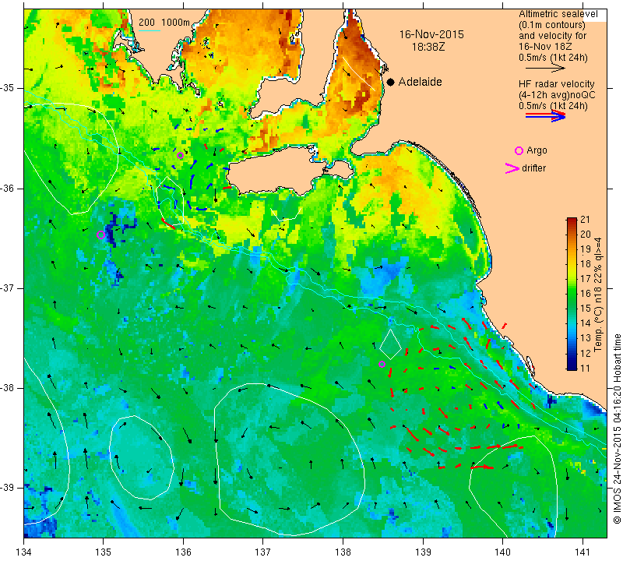Screen dimensions: 623x561
Task: Click the '(4-12h avg)noQC' legend line
Action: click(557, 95)
